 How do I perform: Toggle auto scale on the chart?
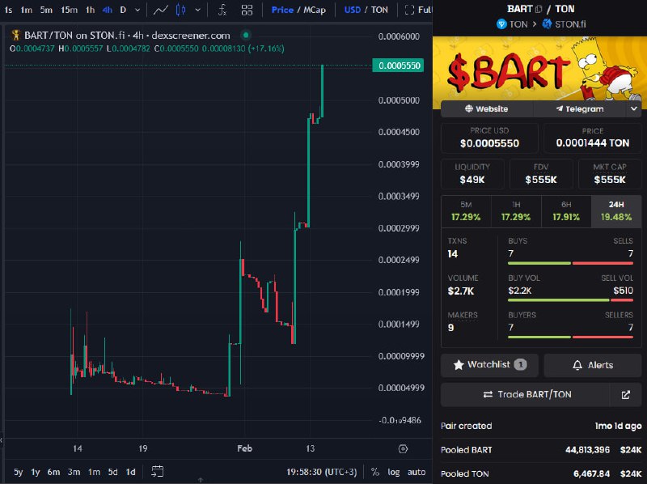(x=417, y=472)
